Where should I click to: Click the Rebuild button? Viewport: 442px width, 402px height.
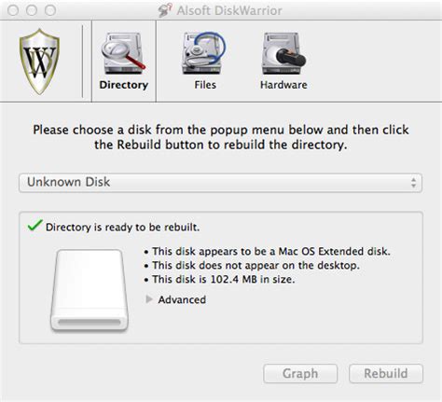(386, 373)
